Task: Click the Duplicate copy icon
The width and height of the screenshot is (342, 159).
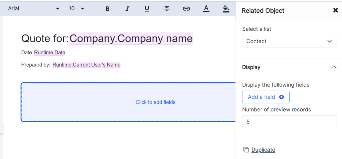Action: 246,150
